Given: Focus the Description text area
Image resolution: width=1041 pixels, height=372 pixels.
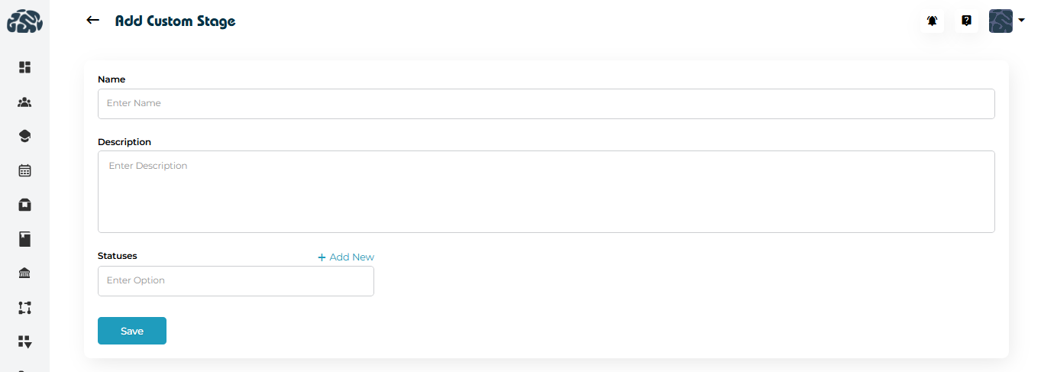Looking at the screenshot, I should click(546, 192).
